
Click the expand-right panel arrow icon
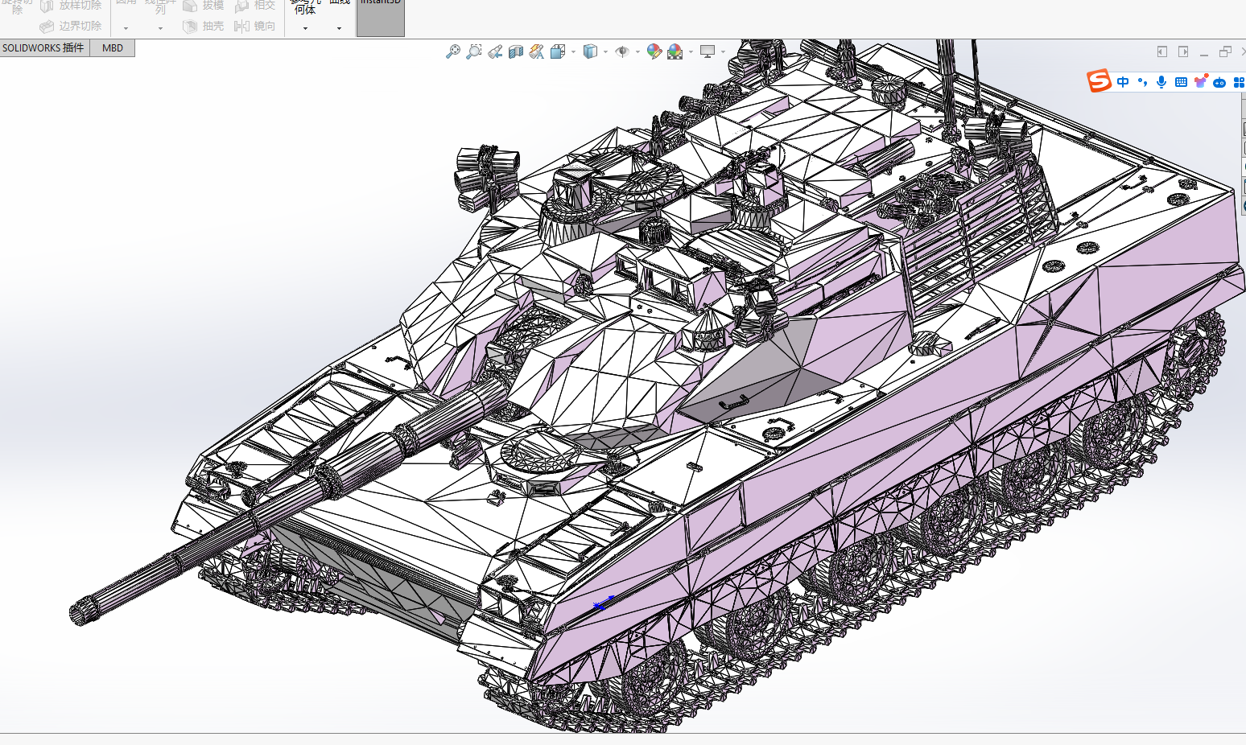[x=1183, y=51]
